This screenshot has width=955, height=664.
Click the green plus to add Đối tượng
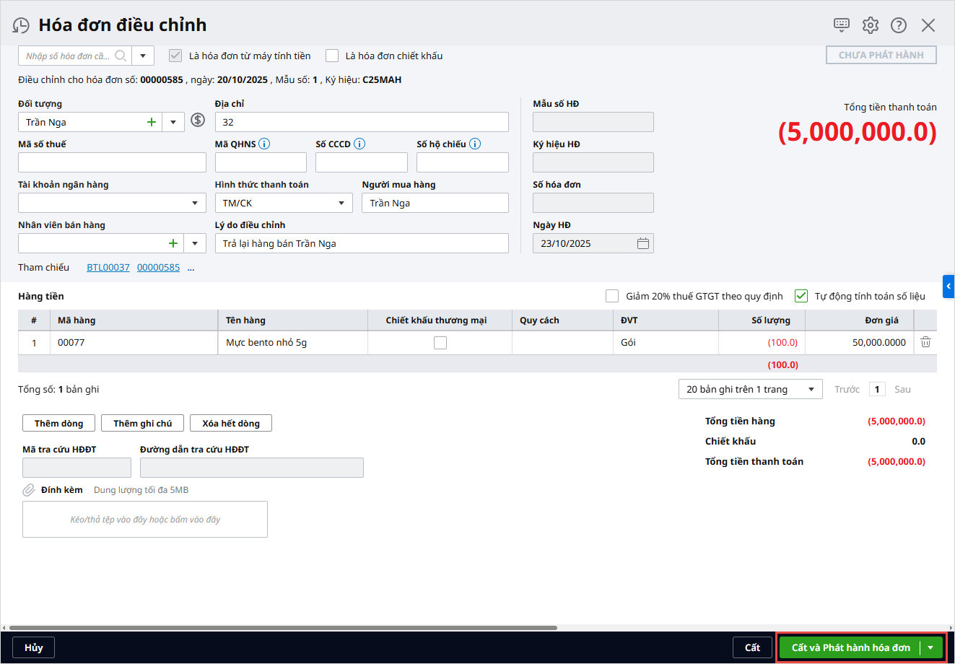tap(152, 122)
